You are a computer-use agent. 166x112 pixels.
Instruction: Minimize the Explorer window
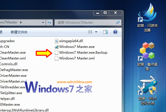[x=98, y=13]
